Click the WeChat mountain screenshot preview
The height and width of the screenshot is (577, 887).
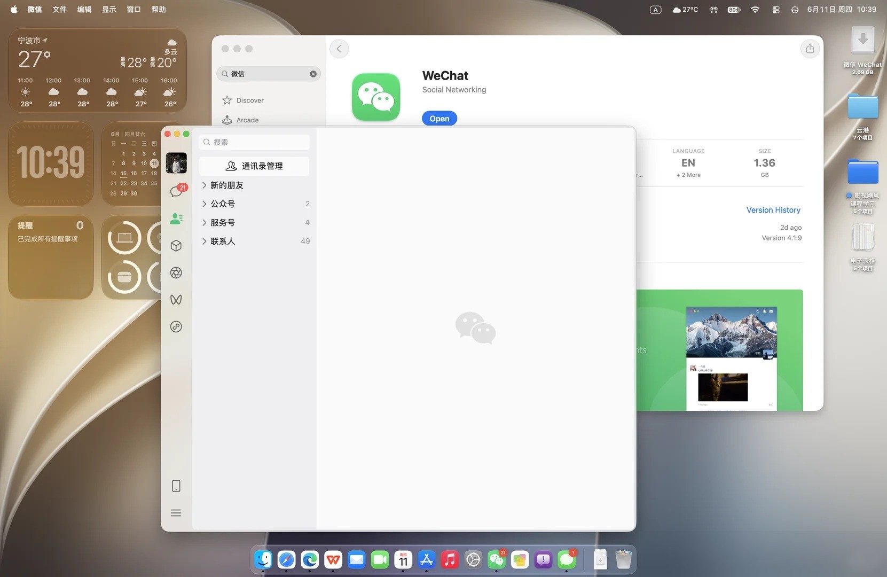[x=731, y=358]
